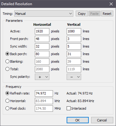Select the Refresh rate radio button
Viewport: 116px width, 126px height.
pyautogui.click(x=7, y=93)
